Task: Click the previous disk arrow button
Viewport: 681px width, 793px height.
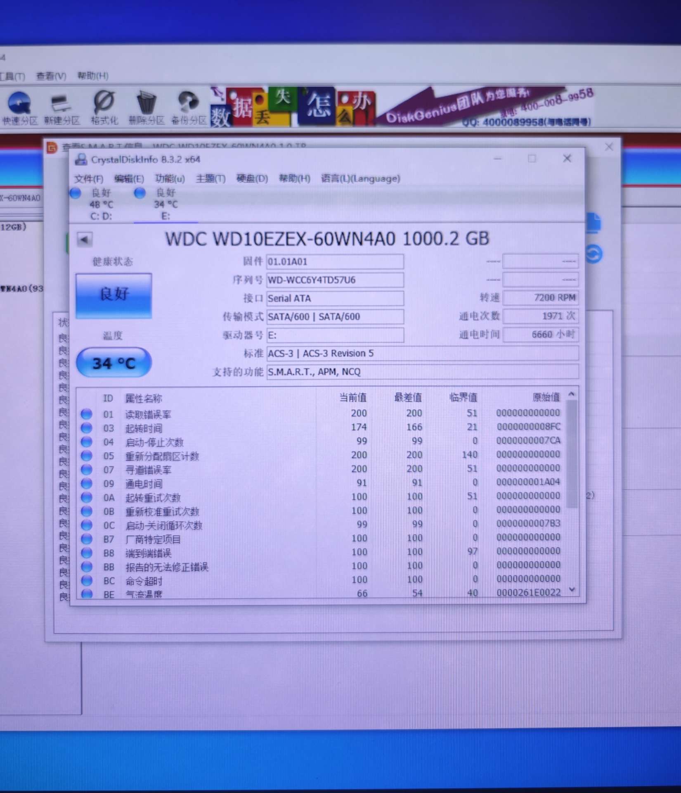Action: [x=85, y=240]
